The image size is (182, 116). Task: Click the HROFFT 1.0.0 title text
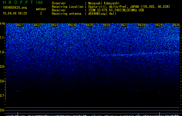(x=23, y=2)
